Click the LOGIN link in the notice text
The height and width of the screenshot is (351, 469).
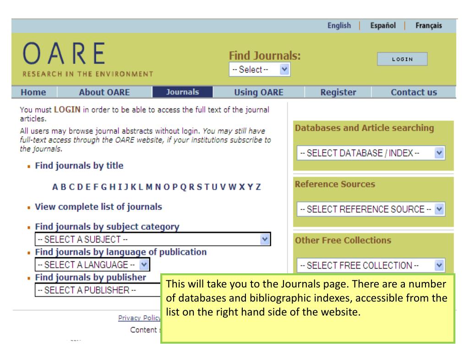tap(67, 110)
